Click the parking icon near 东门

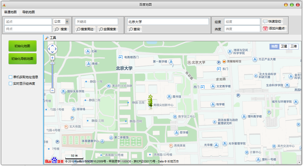pyautogui.click(x=218, y=62)
